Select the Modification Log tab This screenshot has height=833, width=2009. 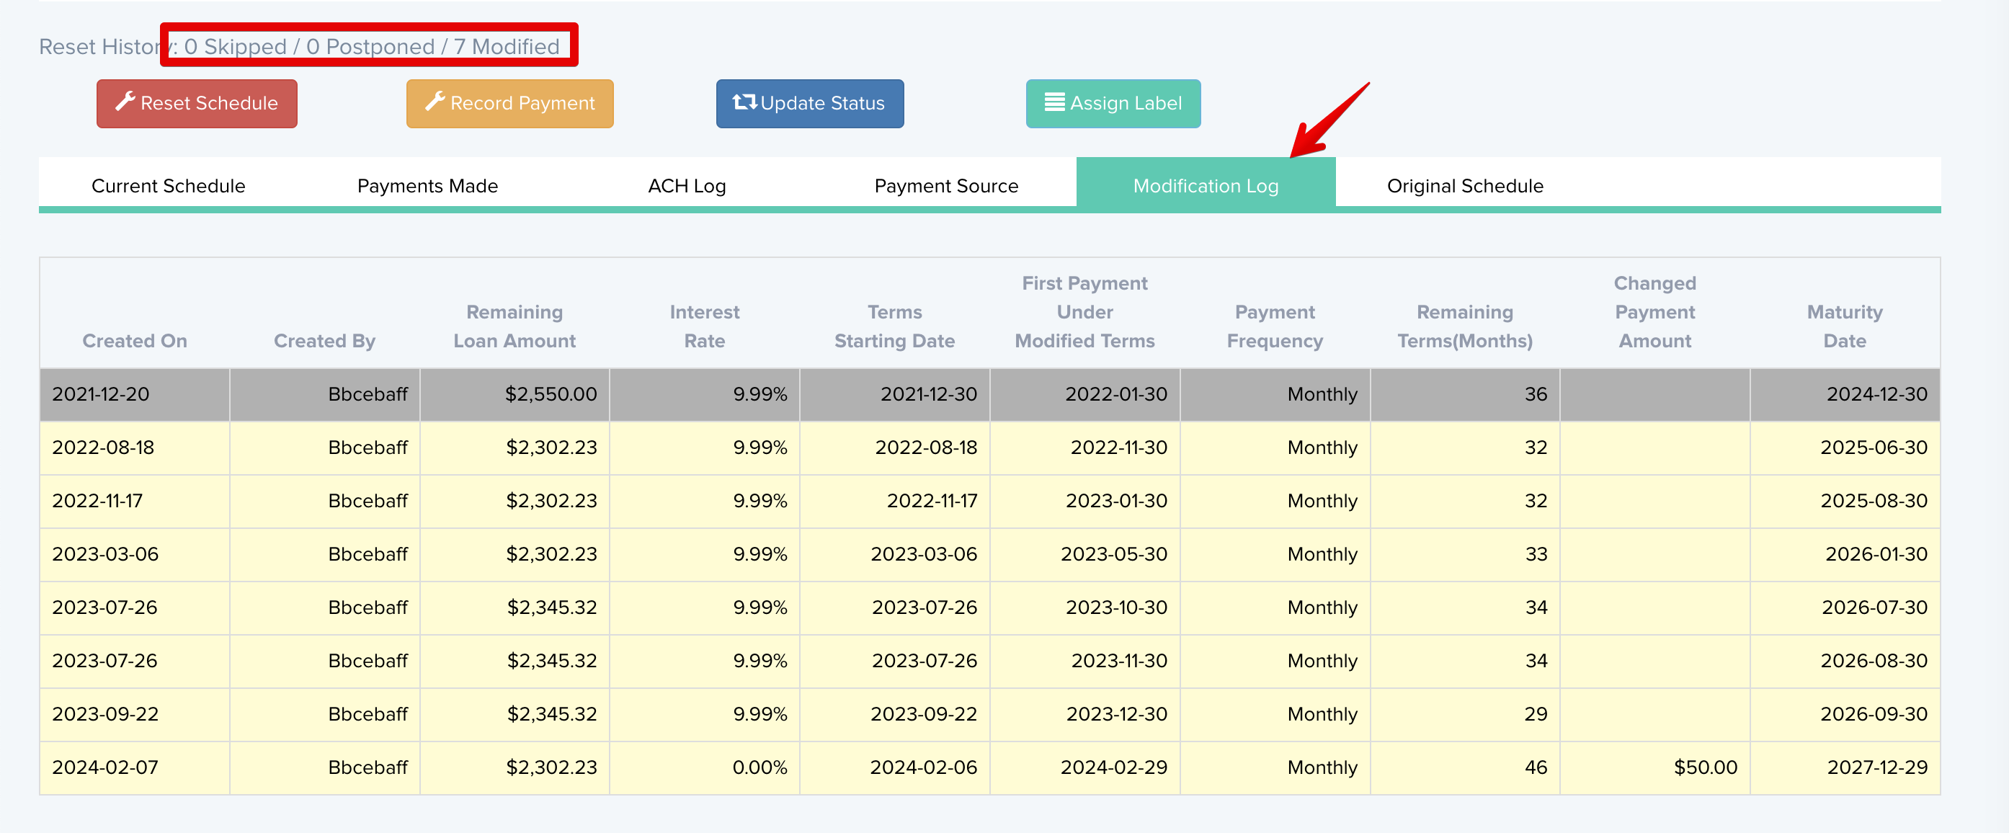[x=1205, y=186]
